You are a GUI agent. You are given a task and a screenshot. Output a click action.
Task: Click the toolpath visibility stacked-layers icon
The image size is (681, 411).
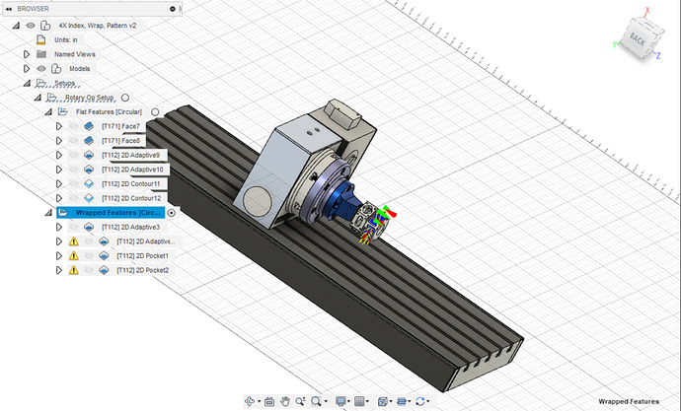(x=402, y=401)
